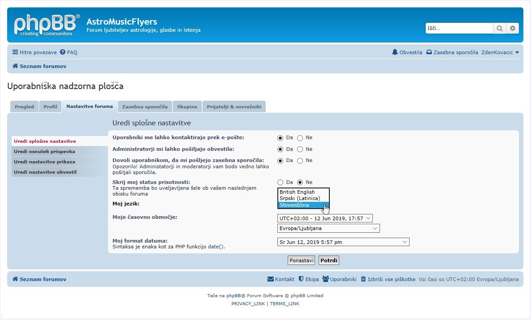This screenshot has width=531, height=320.
Task: Select Da for administrator notifications
Action: coord(280,149)
